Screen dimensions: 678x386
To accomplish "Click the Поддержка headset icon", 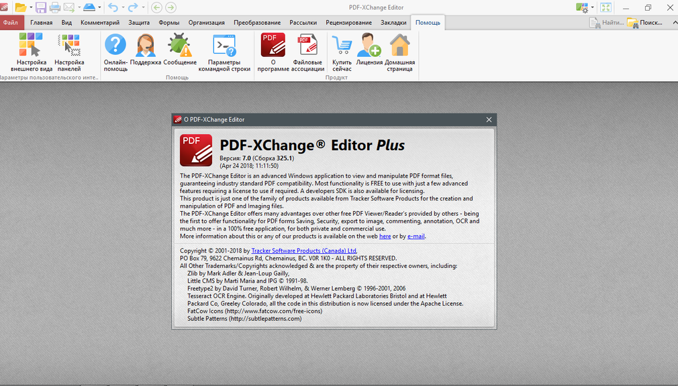I will point(145,50).
